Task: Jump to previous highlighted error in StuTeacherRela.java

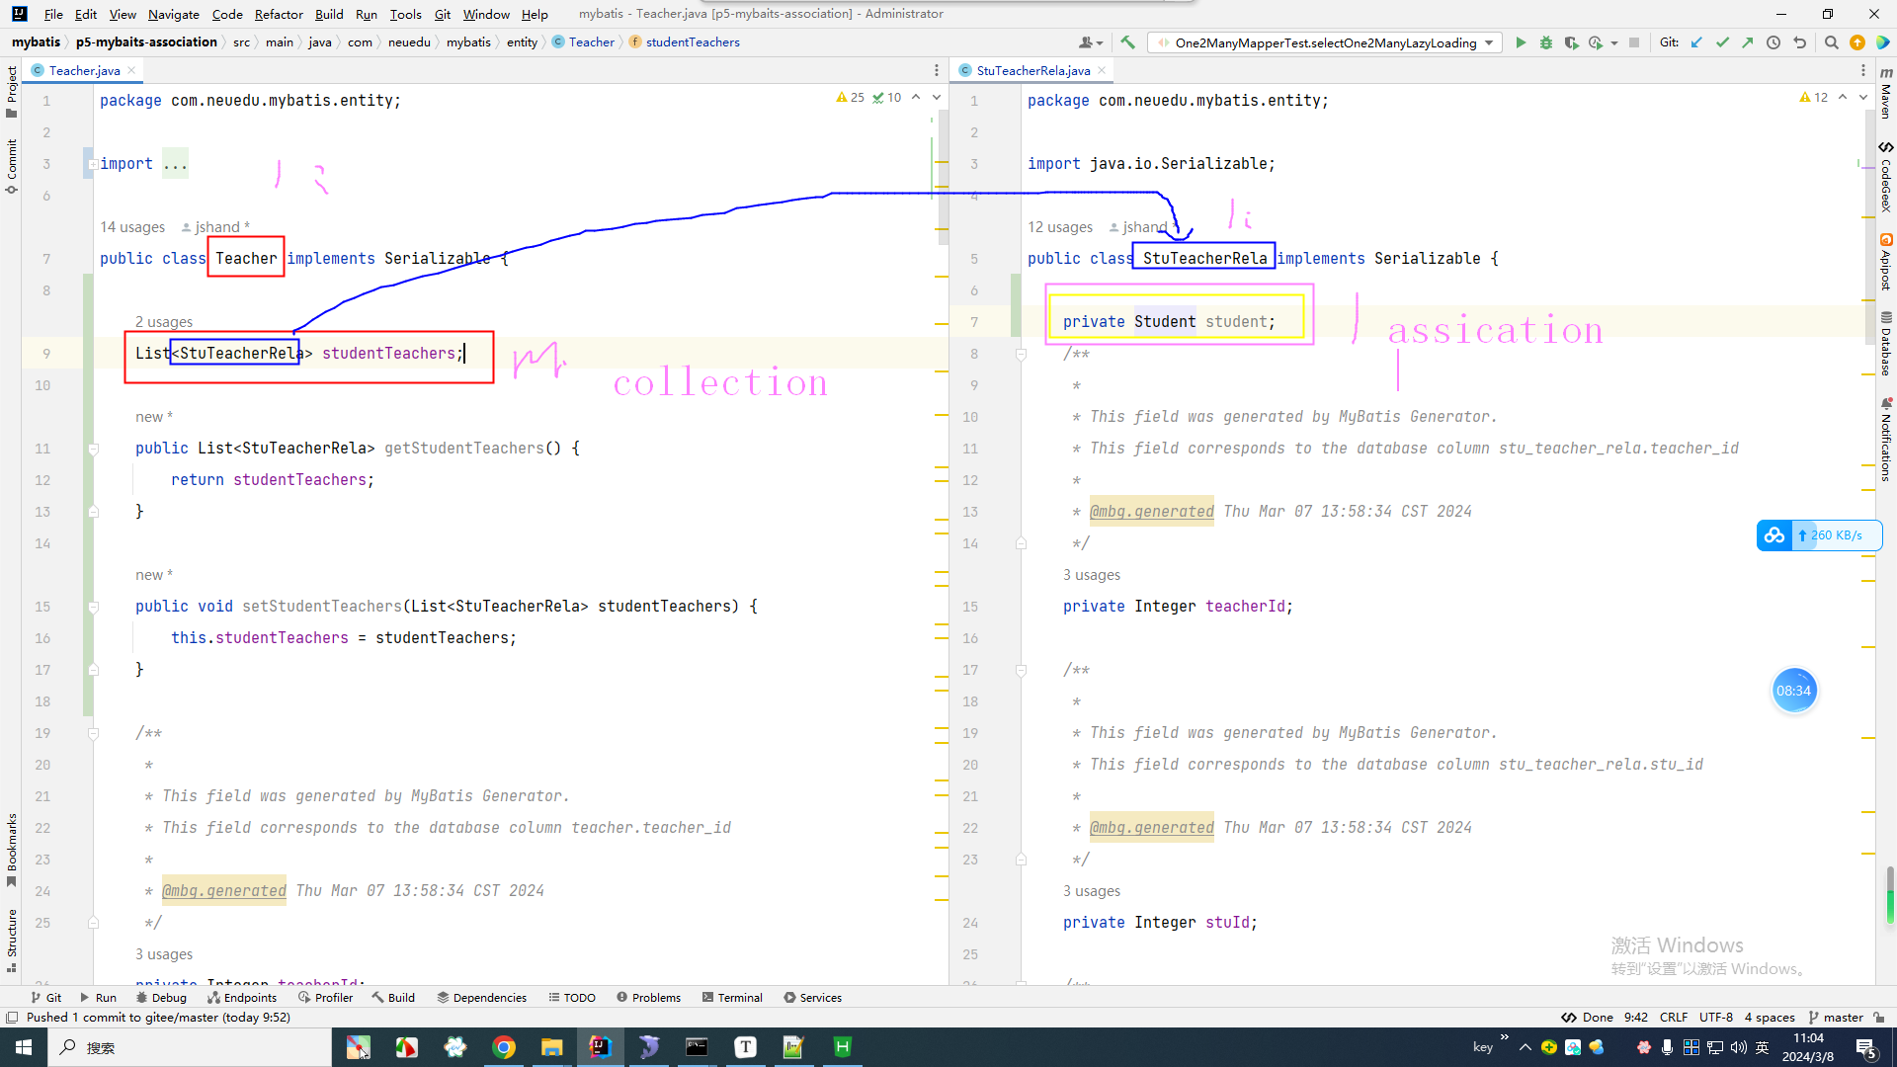Action: click(x=1843, y=97)
